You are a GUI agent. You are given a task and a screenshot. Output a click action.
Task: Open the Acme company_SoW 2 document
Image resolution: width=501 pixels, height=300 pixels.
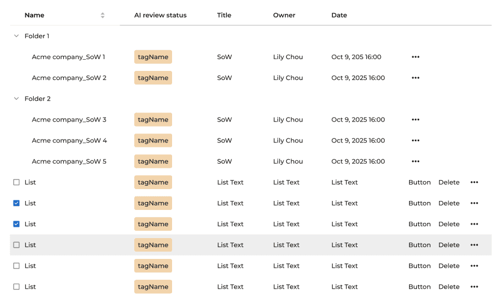point(69,78)
